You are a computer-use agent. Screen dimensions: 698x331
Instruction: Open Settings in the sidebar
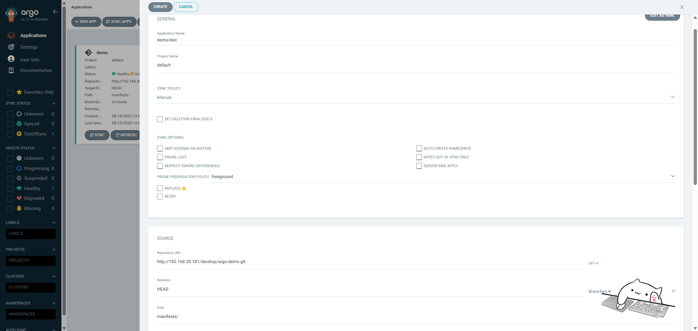click(x=29, y=47)
